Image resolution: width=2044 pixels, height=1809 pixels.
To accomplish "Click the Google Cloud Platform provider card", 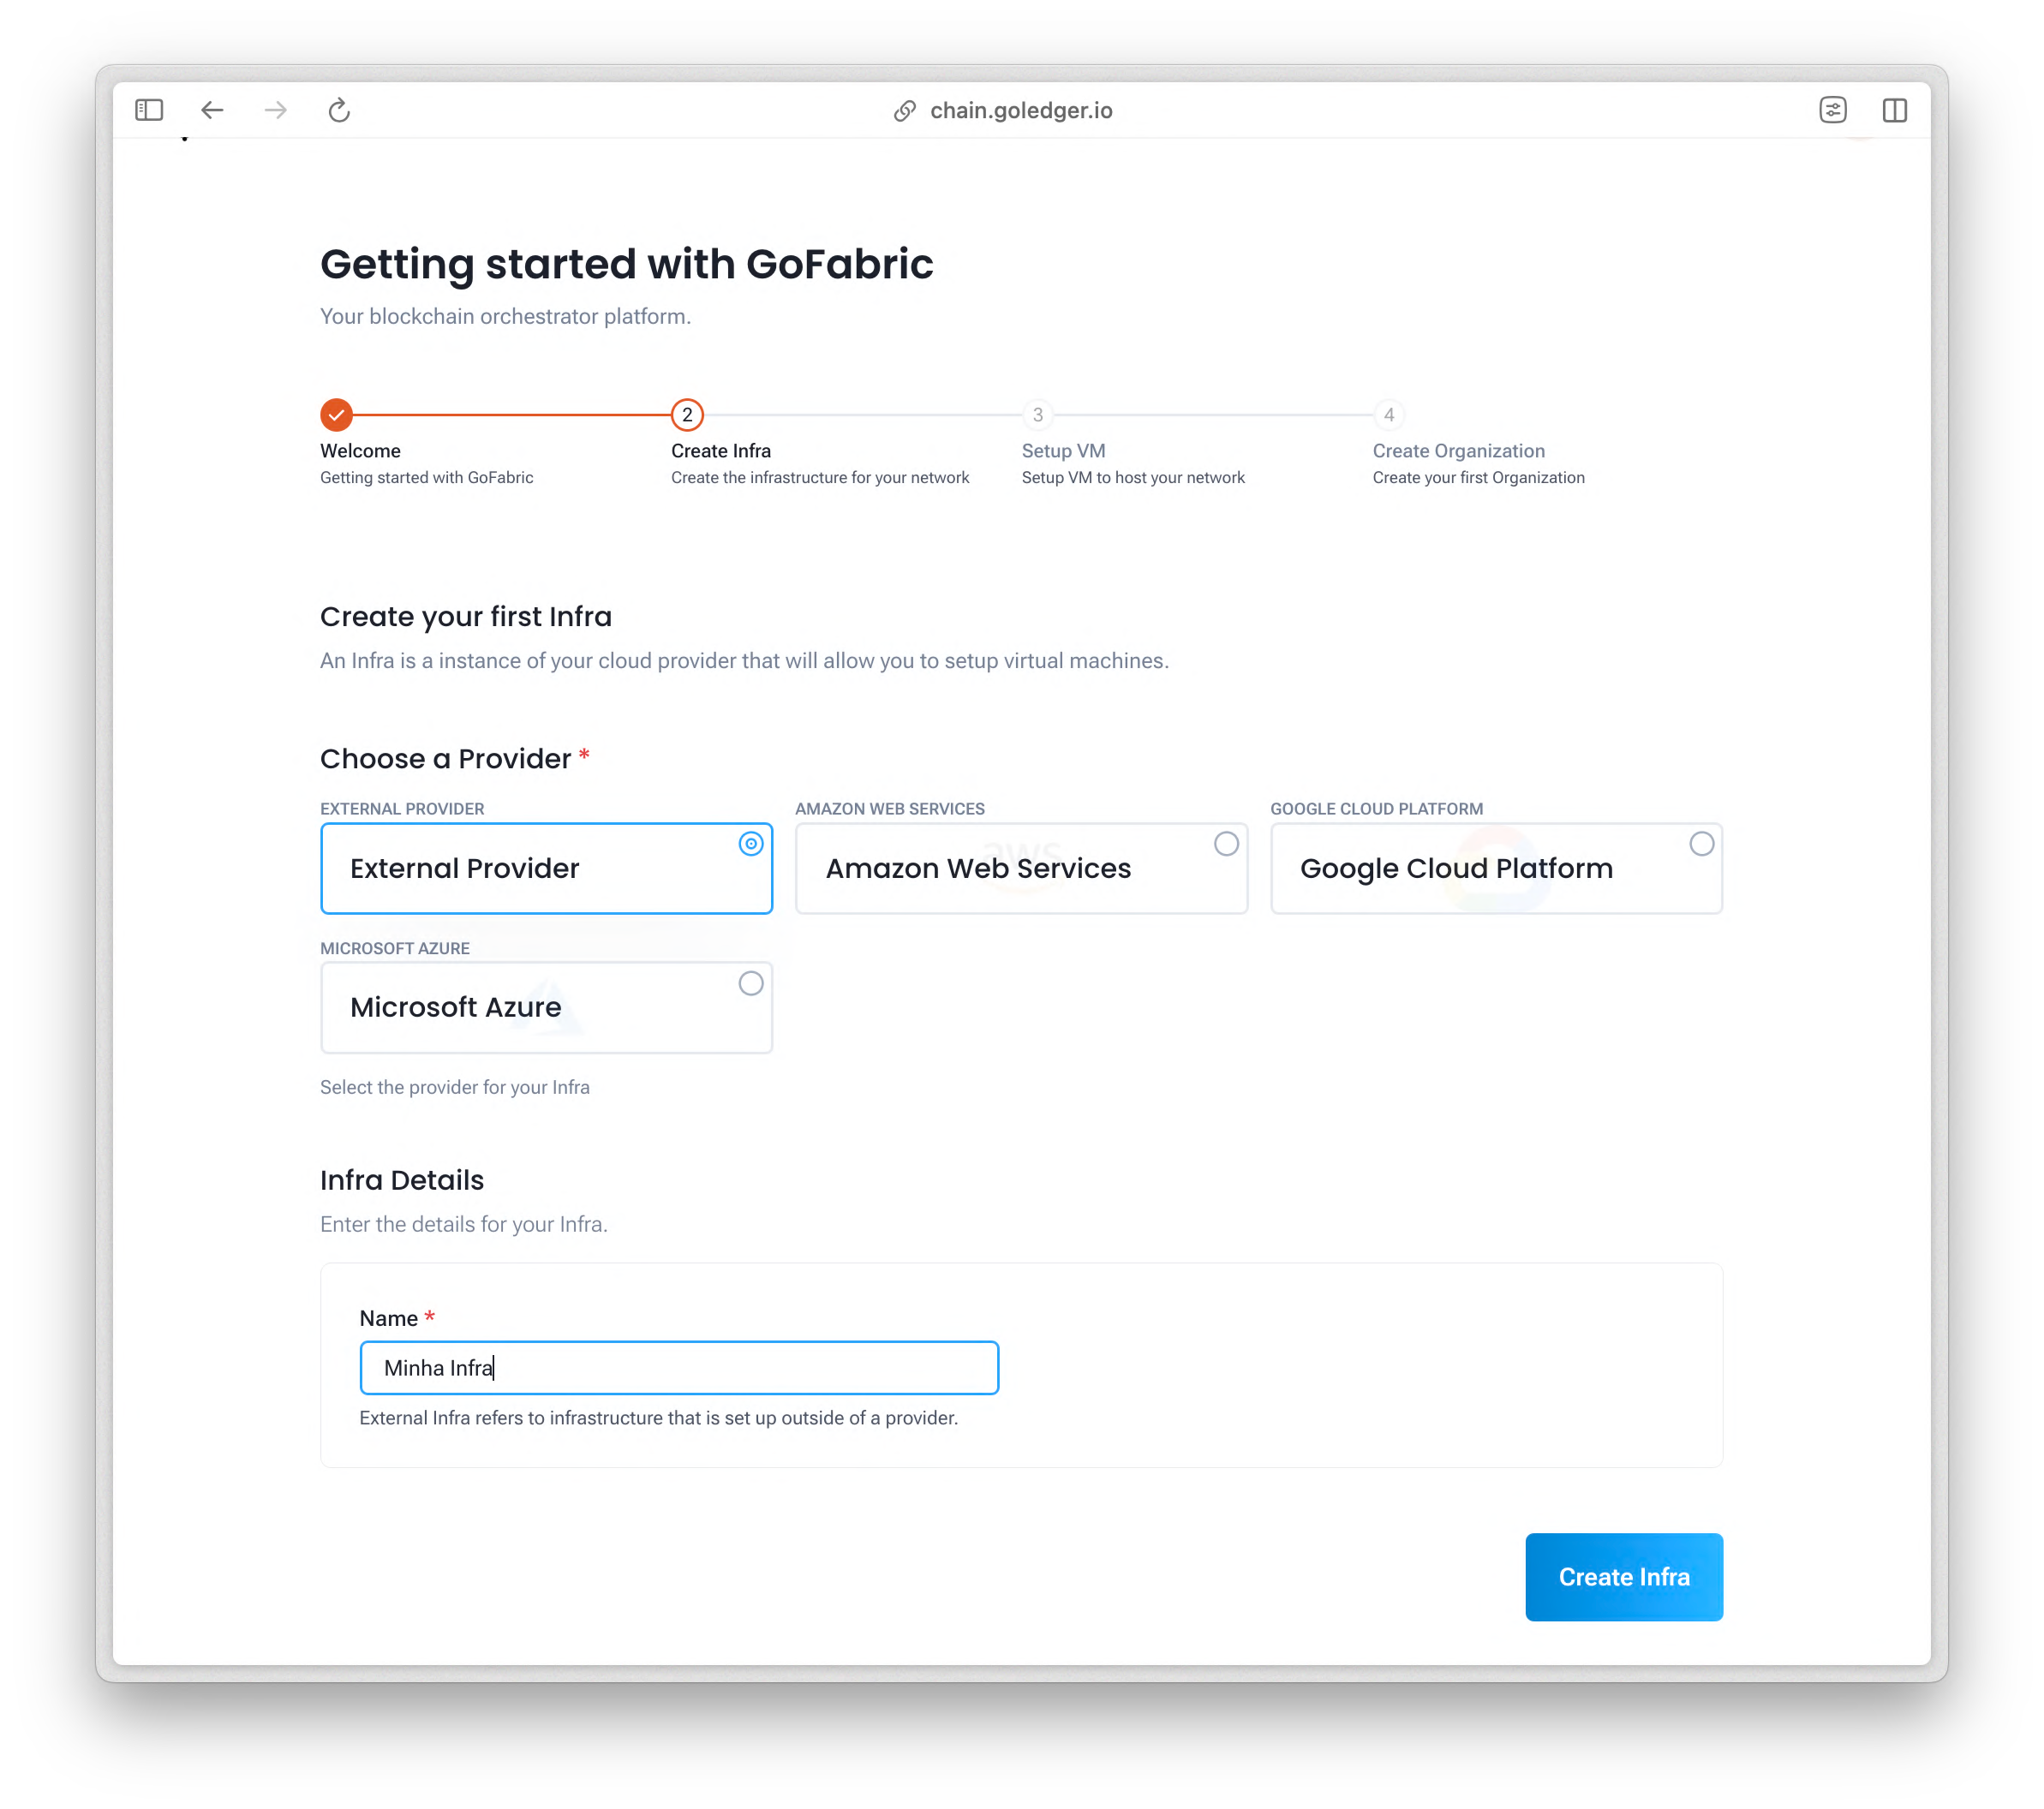I will (x=1495, y=868).
